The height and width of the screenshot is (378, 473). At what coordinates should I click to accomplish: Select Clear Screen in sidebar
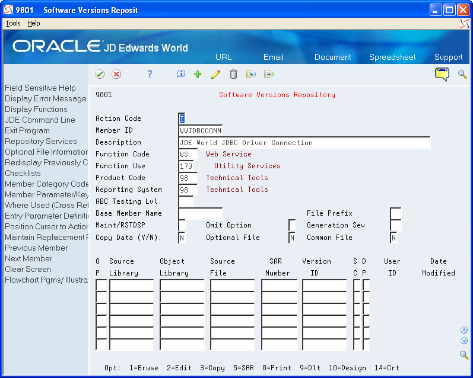point(28,269)
